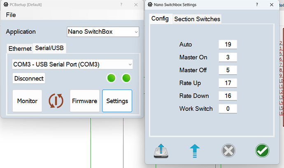Viewport: 284px width, 168px height.
Task: Open the Monitor button
Action: (27, 101)
